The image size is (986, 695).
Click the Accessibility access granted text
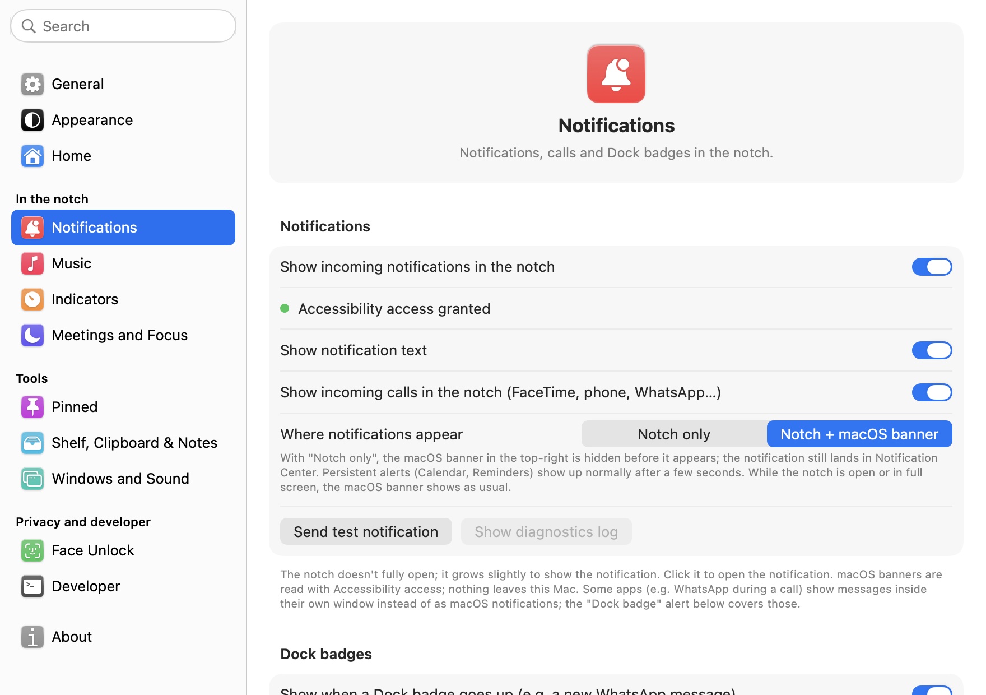coord(394,309)
